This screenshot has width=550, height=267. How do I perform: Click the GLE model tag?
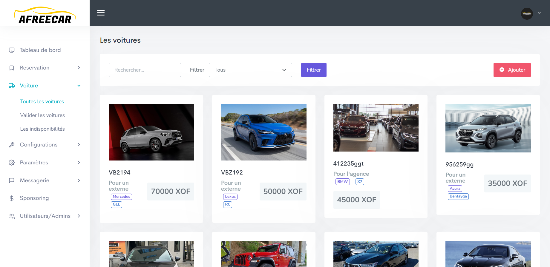click(x=117, y=204)
